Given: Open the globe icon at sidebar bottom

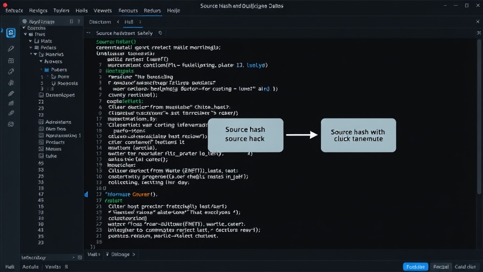Looking at the screenshot, I should pos(11,124).
